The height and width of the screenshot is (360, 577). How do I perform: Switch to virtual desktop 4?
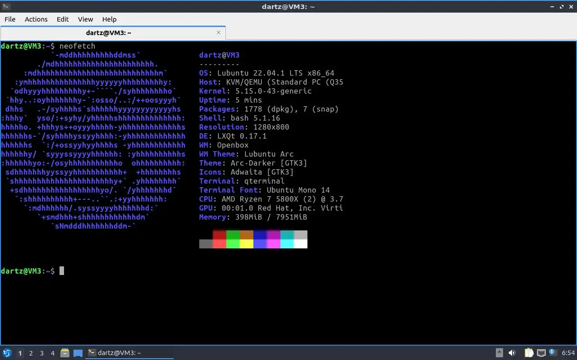(x=52, y=353)
